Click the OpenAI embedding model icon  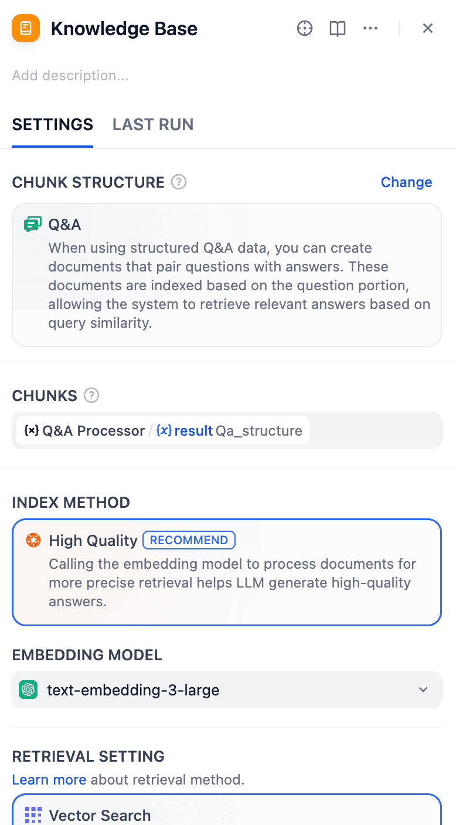pyautogui.click(x=28, y=690)
